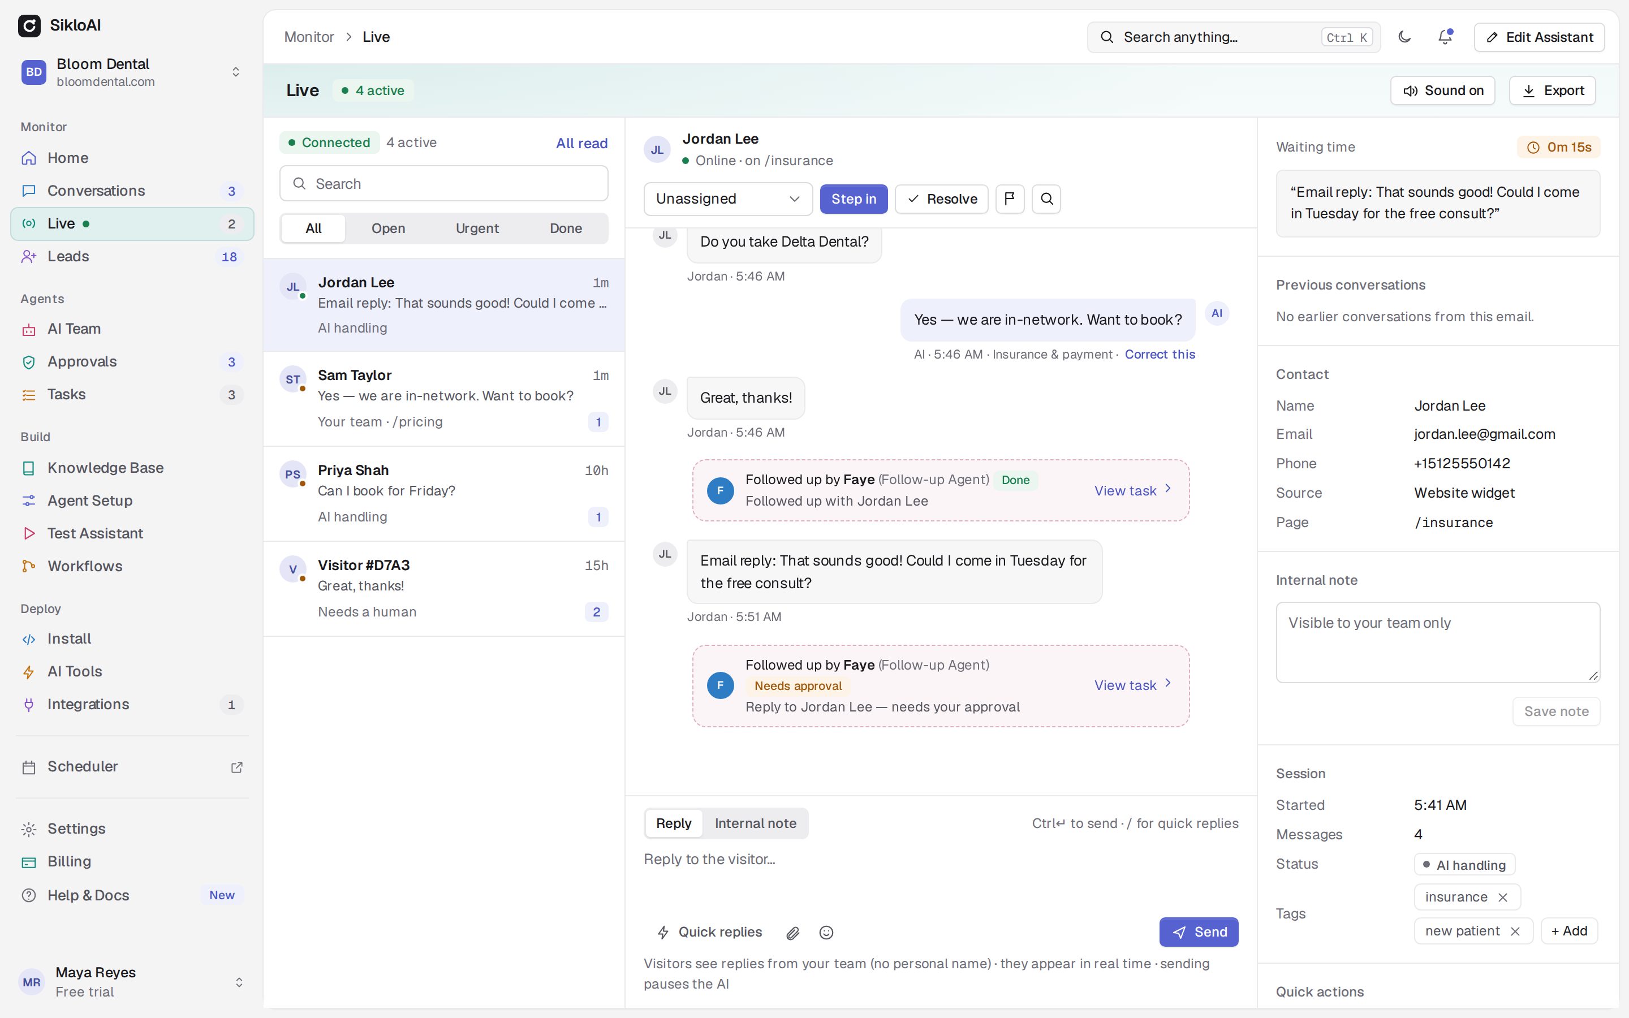The height and width of the screenshot is (1018, 1629).
Task: Click the Correct this link
Action: click(x=1160, y=354)
